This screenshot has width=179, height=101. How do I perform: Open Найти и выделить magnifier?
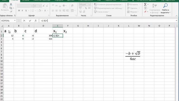[x=165, y=8]
